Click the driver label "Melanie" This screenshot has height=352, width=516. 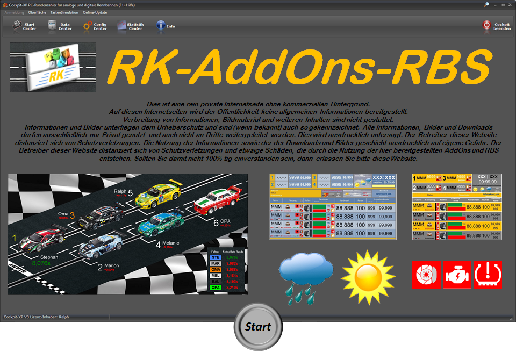[x=171, y=243]
